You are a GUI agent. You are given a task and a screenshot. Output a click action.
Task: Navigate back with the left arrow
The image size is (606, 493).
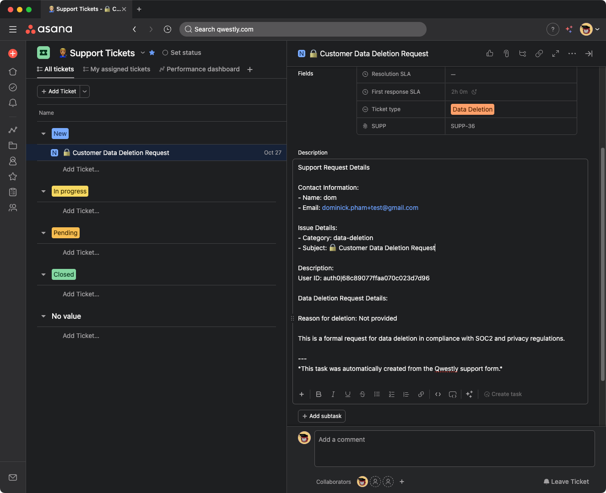(135, 29)
